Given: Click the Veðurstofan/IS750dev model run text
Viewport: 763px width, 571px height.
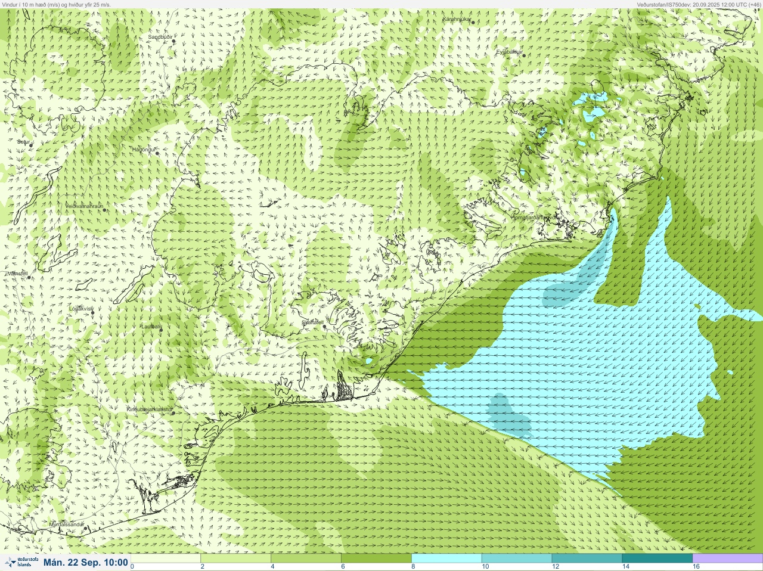Looking at the screenshot, I should [698, 4].
